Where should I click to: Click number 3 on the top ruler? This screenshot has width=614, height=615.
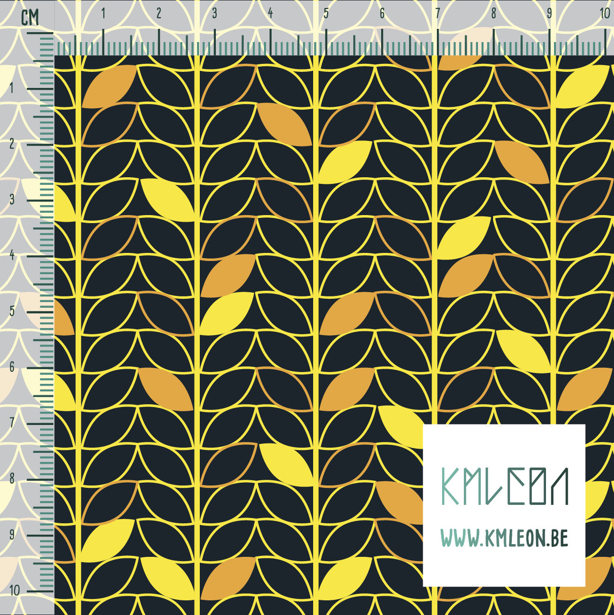click(x=214, y=14)
